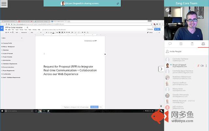Switch to the files tab icon
This screenshot has height=131, width=209.
coord(181,44)
